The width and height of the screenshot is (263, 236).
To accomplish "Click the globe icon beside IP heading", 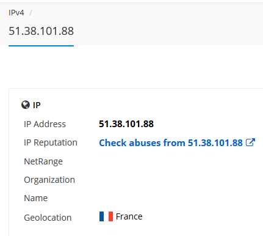I will 26,105.
